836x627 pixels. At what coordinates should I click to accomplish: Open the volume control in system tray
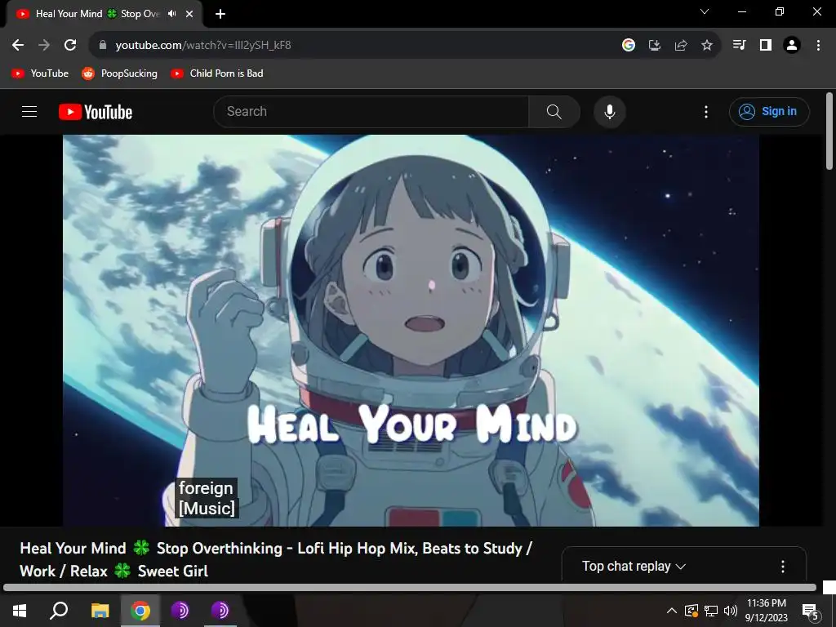click(731, 611)
